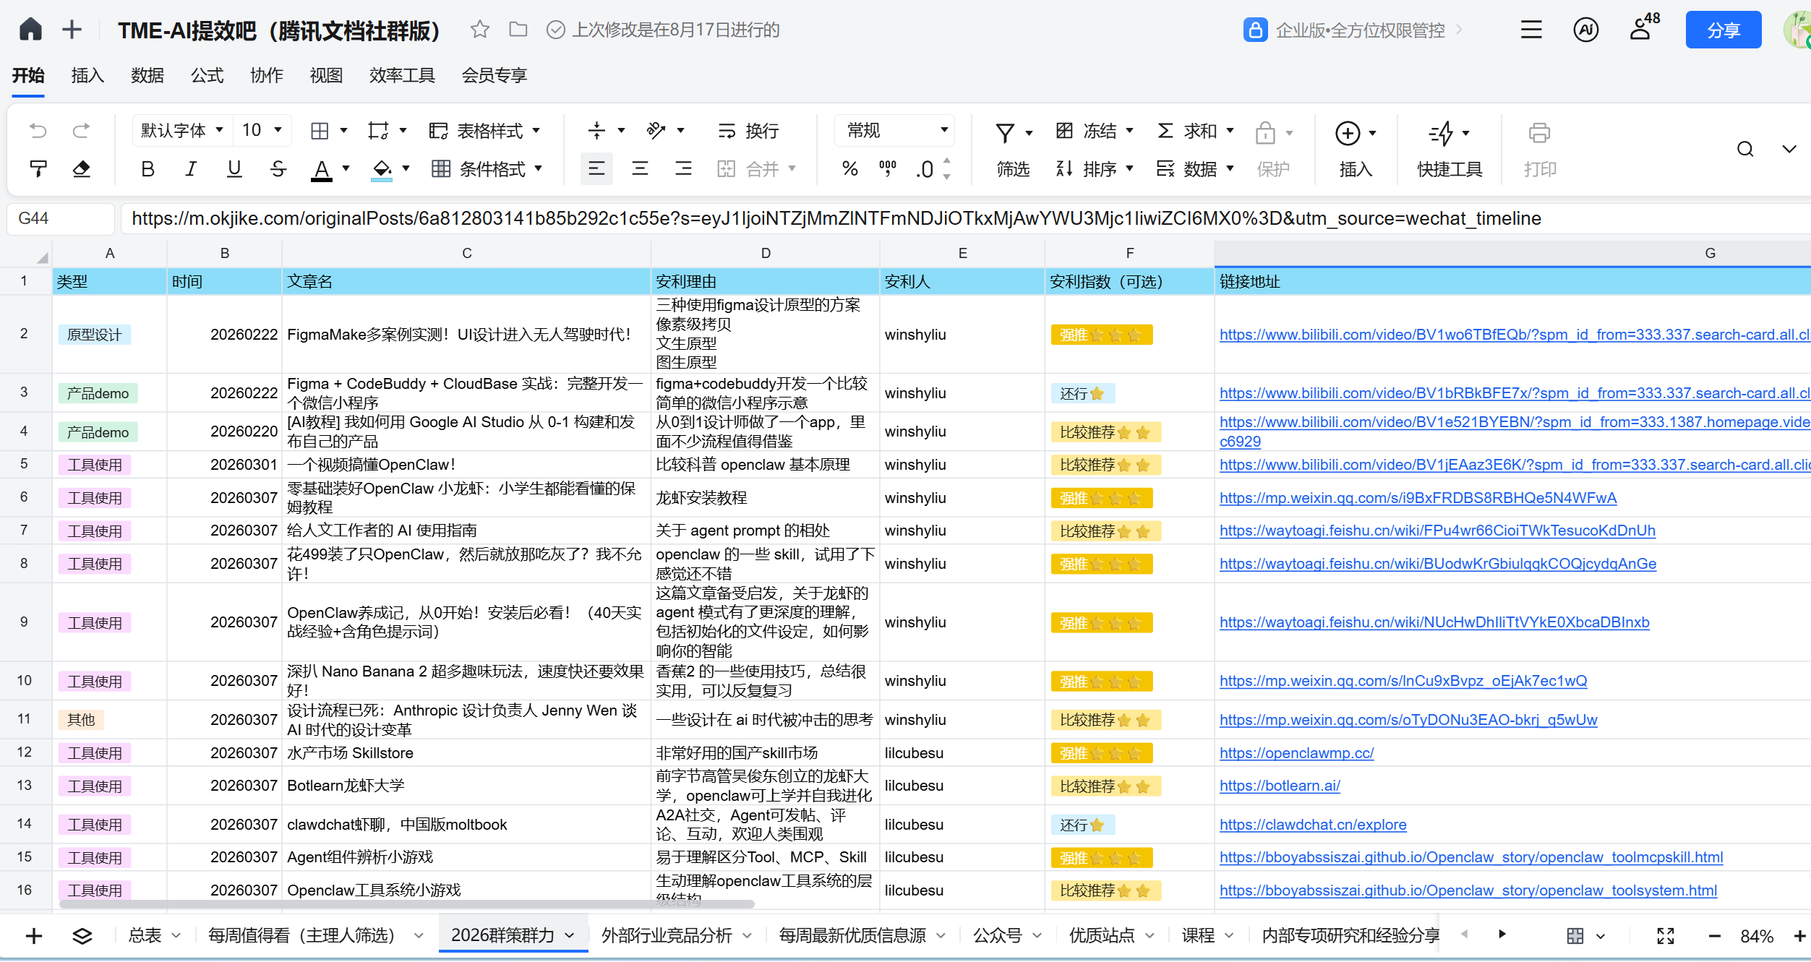Expand the sort (排序) dropdown
Image resolution: width=1811 pixels, height=962 pixels.
(x=1129, y=169)
